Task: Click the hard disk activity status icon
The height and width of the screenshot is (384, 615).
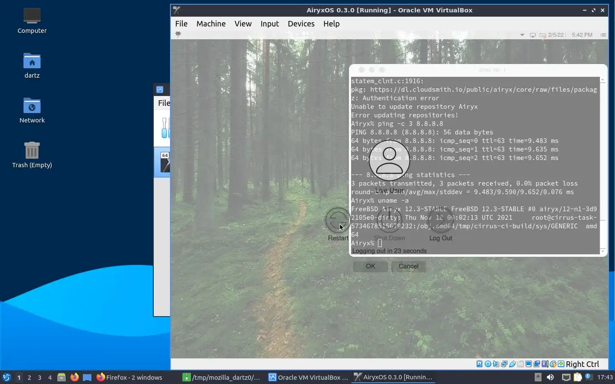Action: [480, 364]
